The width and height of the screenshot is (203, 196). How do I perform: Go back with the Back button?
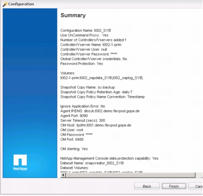tap(147, 186)
